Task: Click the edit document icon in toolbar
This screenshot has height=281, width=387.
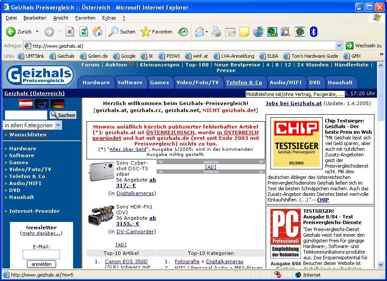Action: pos(230,32)
